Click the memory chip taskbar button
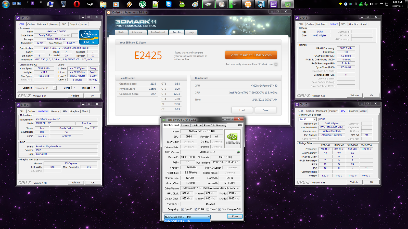The image size is (408, 229). [235, 4]
